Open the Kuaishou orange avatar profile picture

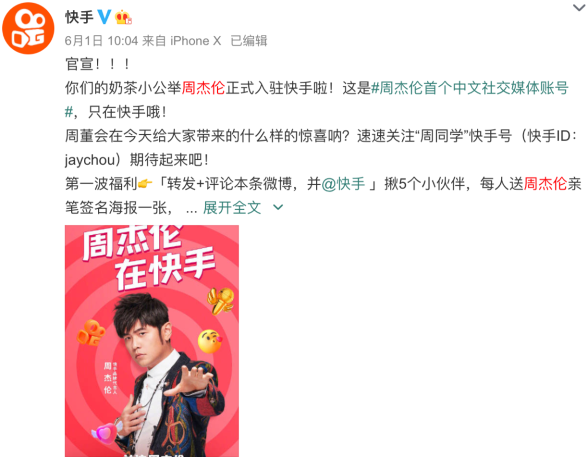[x=28, y=28]
